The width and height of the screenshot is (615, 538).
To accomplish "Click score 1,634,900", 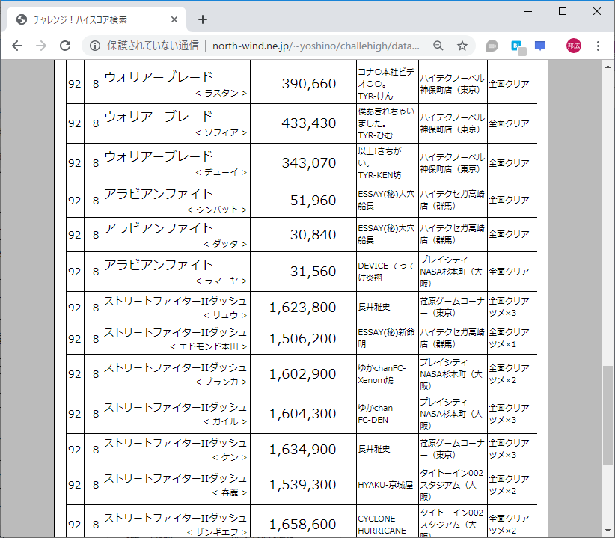I will pos(302,450).
